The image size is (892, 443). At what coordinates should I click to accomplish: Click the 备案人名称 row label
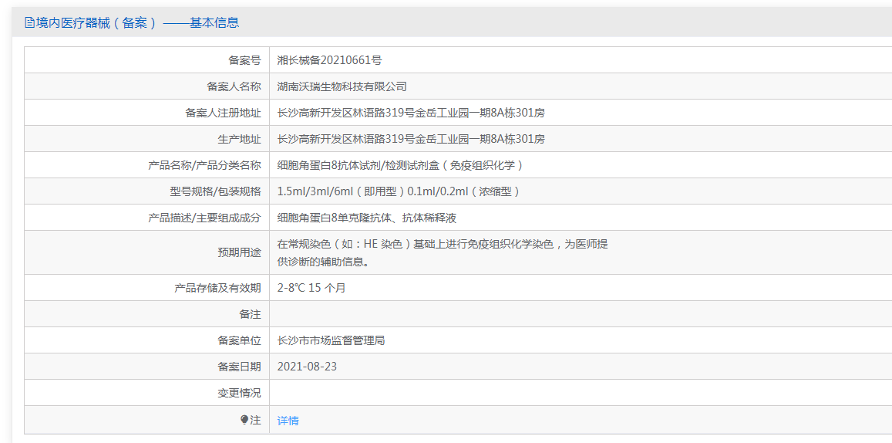point(234,86)
